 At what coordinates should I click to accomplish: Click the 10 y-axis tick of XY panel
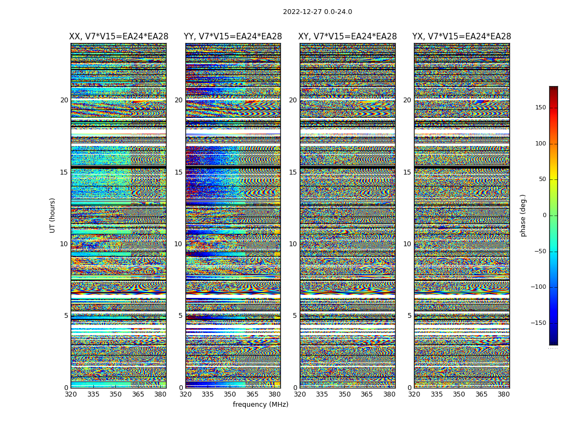pyautogui.click(x=293, y=244)
